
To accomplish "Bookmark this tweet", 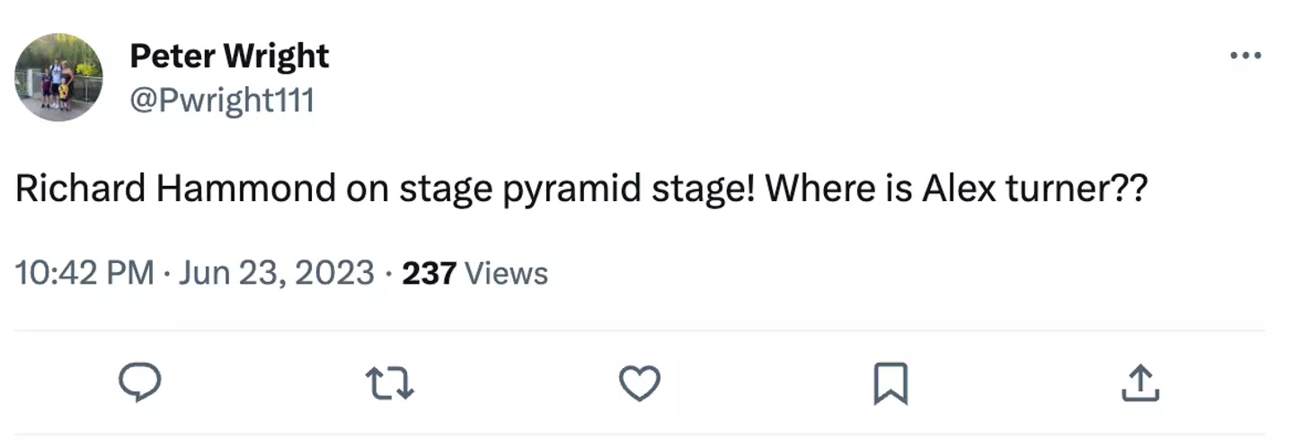I will (891, 383).
